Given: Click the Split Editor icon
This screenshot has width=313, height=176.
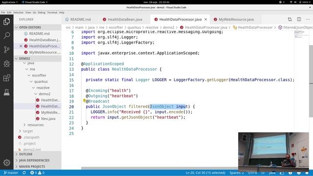Looking at the screenshot, I should tap(299, 20).
